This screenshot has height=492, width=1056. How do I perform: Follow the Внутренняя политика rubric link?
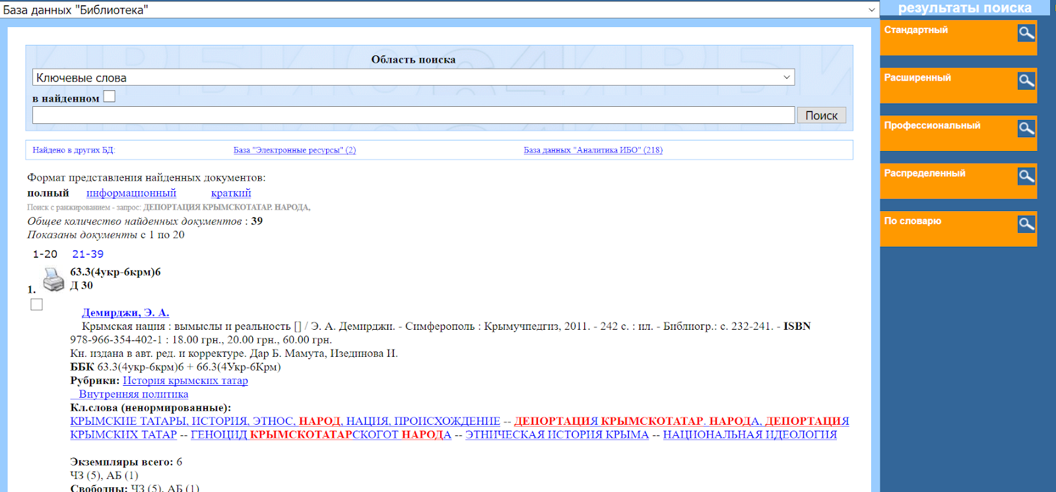click(133, 394)
